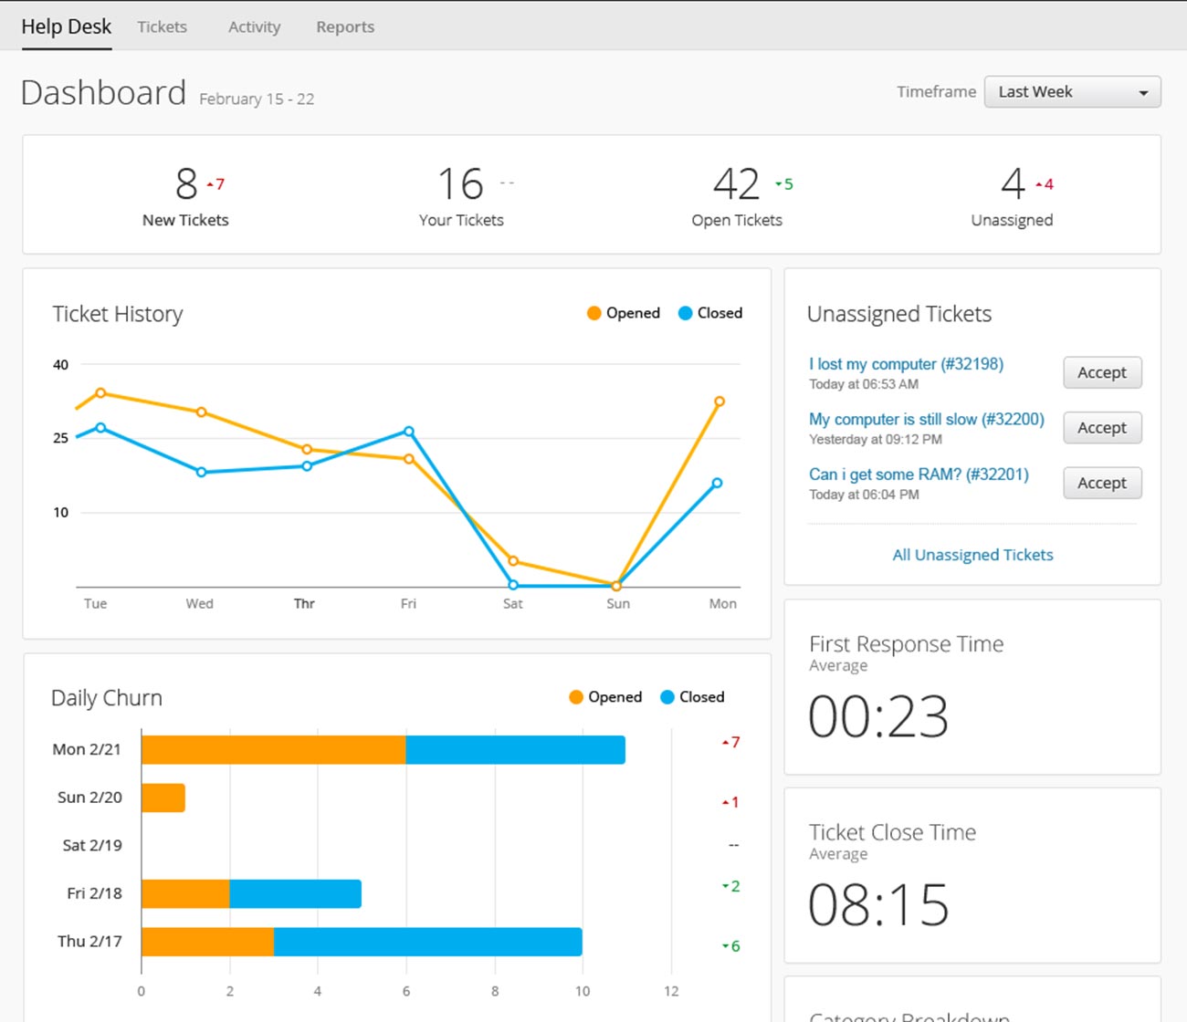Click the down-6 churn indicator for Thu 2/17
This screenshot has height=1022, width=1187.
click(730, 946)
